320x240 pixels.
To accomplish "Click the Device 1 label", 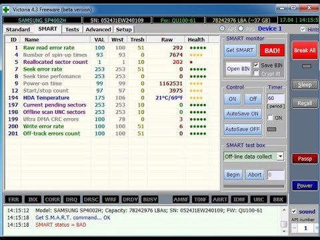I will [x=270, y=29].
